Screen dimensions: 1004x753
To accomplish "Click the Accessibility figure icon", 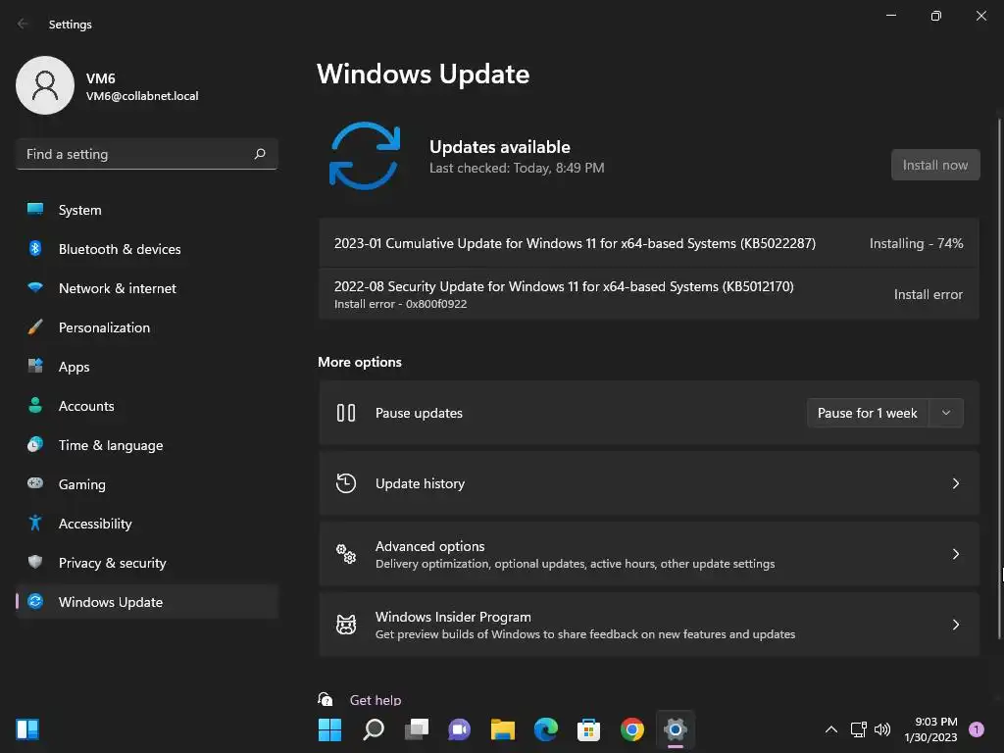I will [x=35, y=524].
